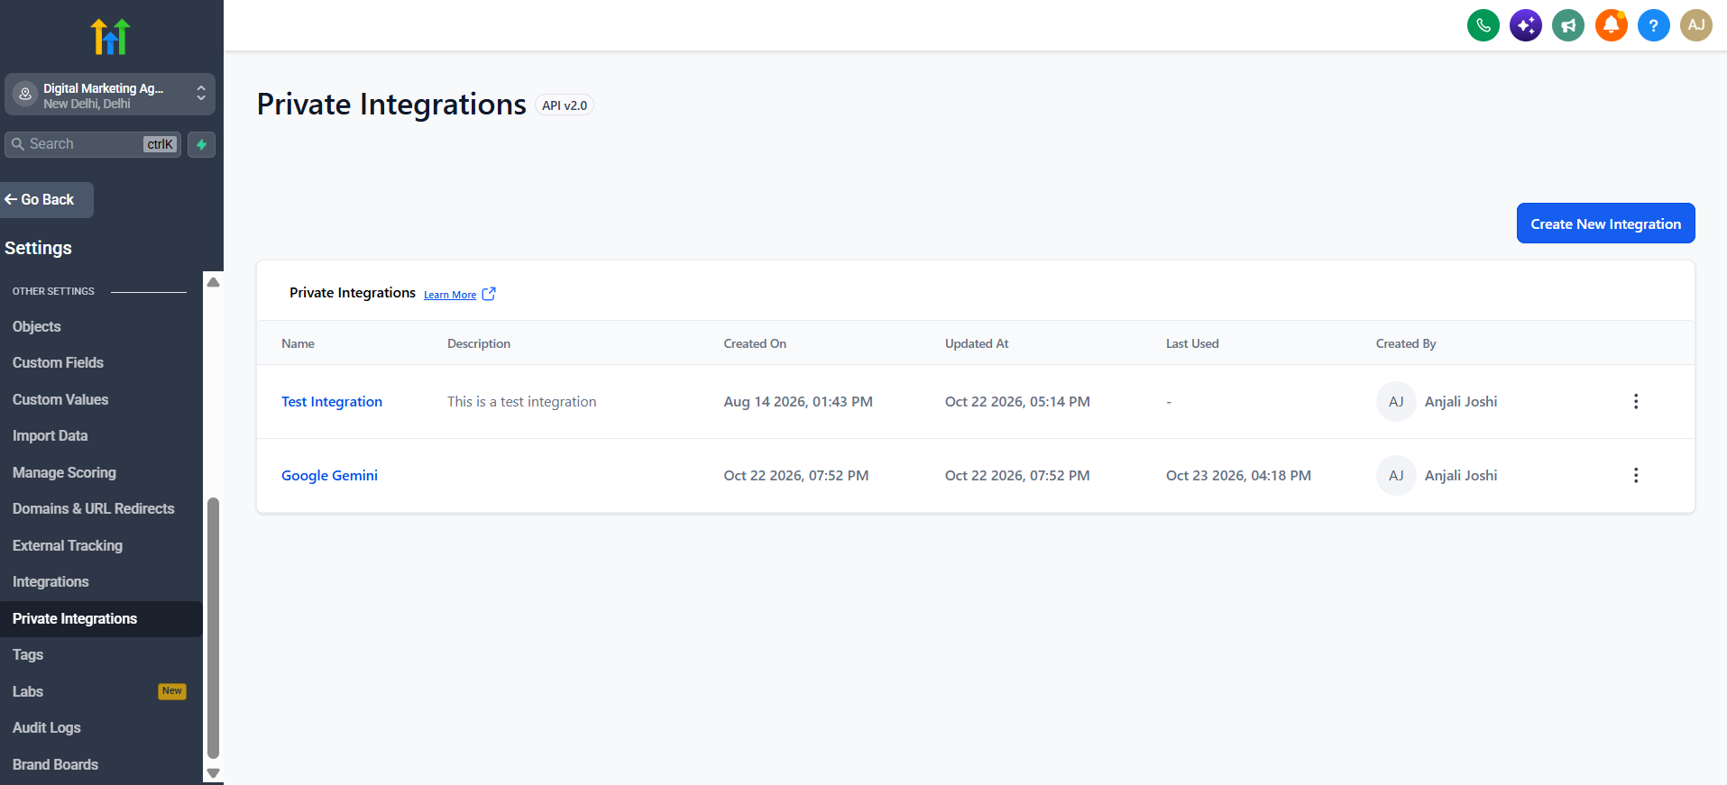Click the Created On column header
This screenshot has width=1727, height=785.
[755, 343]
